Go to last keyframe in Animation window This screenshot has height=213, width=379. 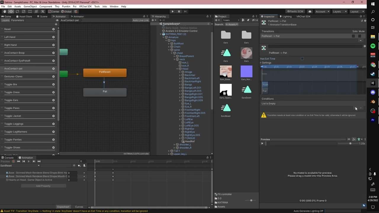point(39,161)
